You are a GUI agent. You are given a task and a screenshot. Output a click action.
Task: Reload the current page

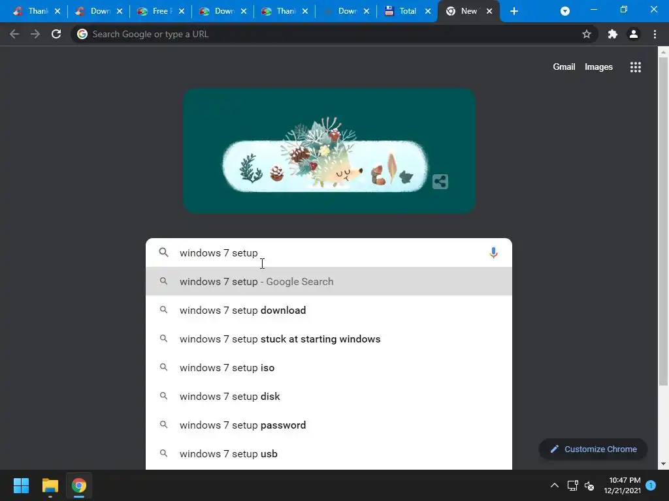pyautogui.click(x=56, y=34)
